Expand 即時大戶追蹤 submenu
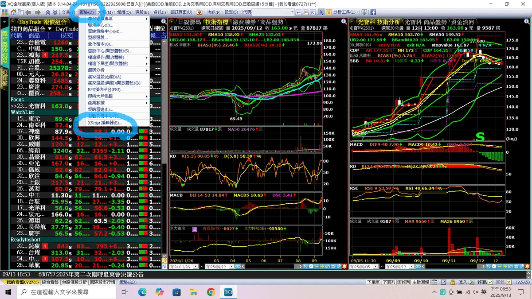532x299 pixels. click(x=114, y=96)
